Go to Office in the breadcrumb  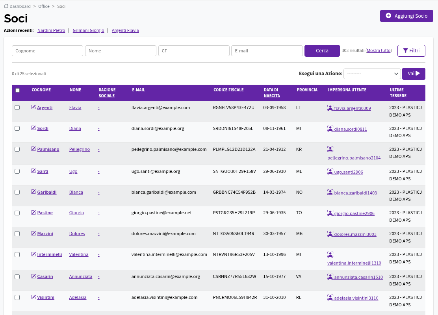point(44,6)
